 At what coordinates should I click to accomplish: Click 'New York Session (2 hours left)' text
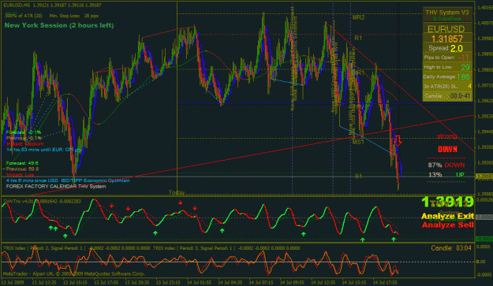pyautogui.click(x=59, y=25)
